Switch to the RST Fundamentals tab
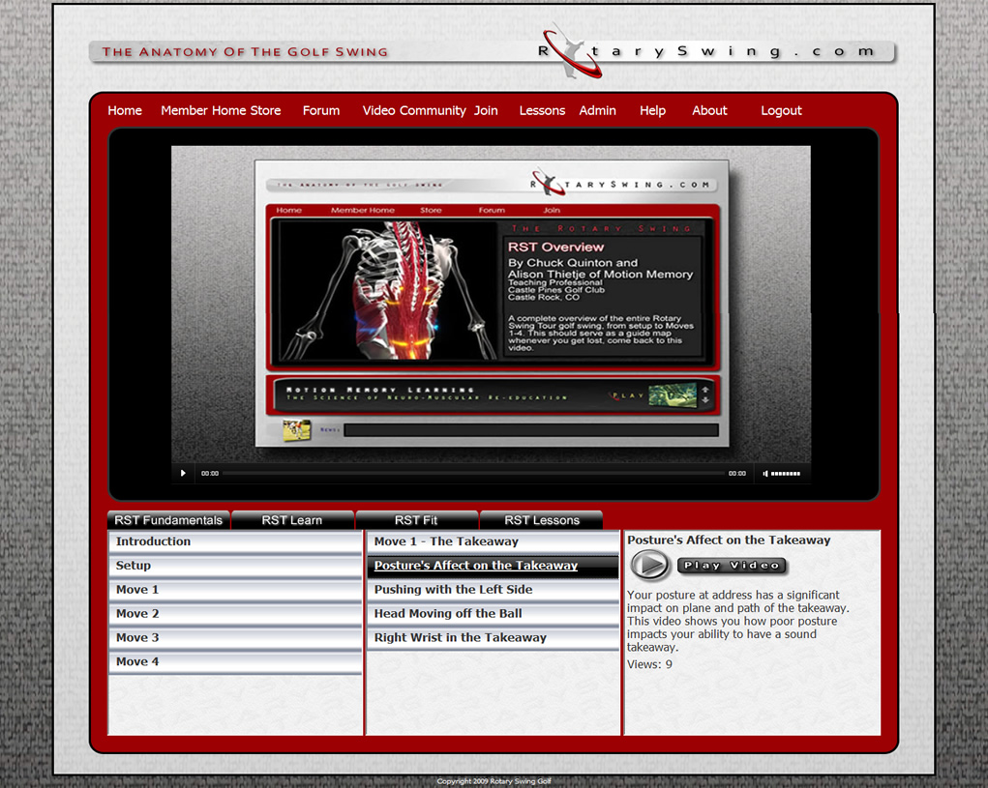 [x=168, y=520]
